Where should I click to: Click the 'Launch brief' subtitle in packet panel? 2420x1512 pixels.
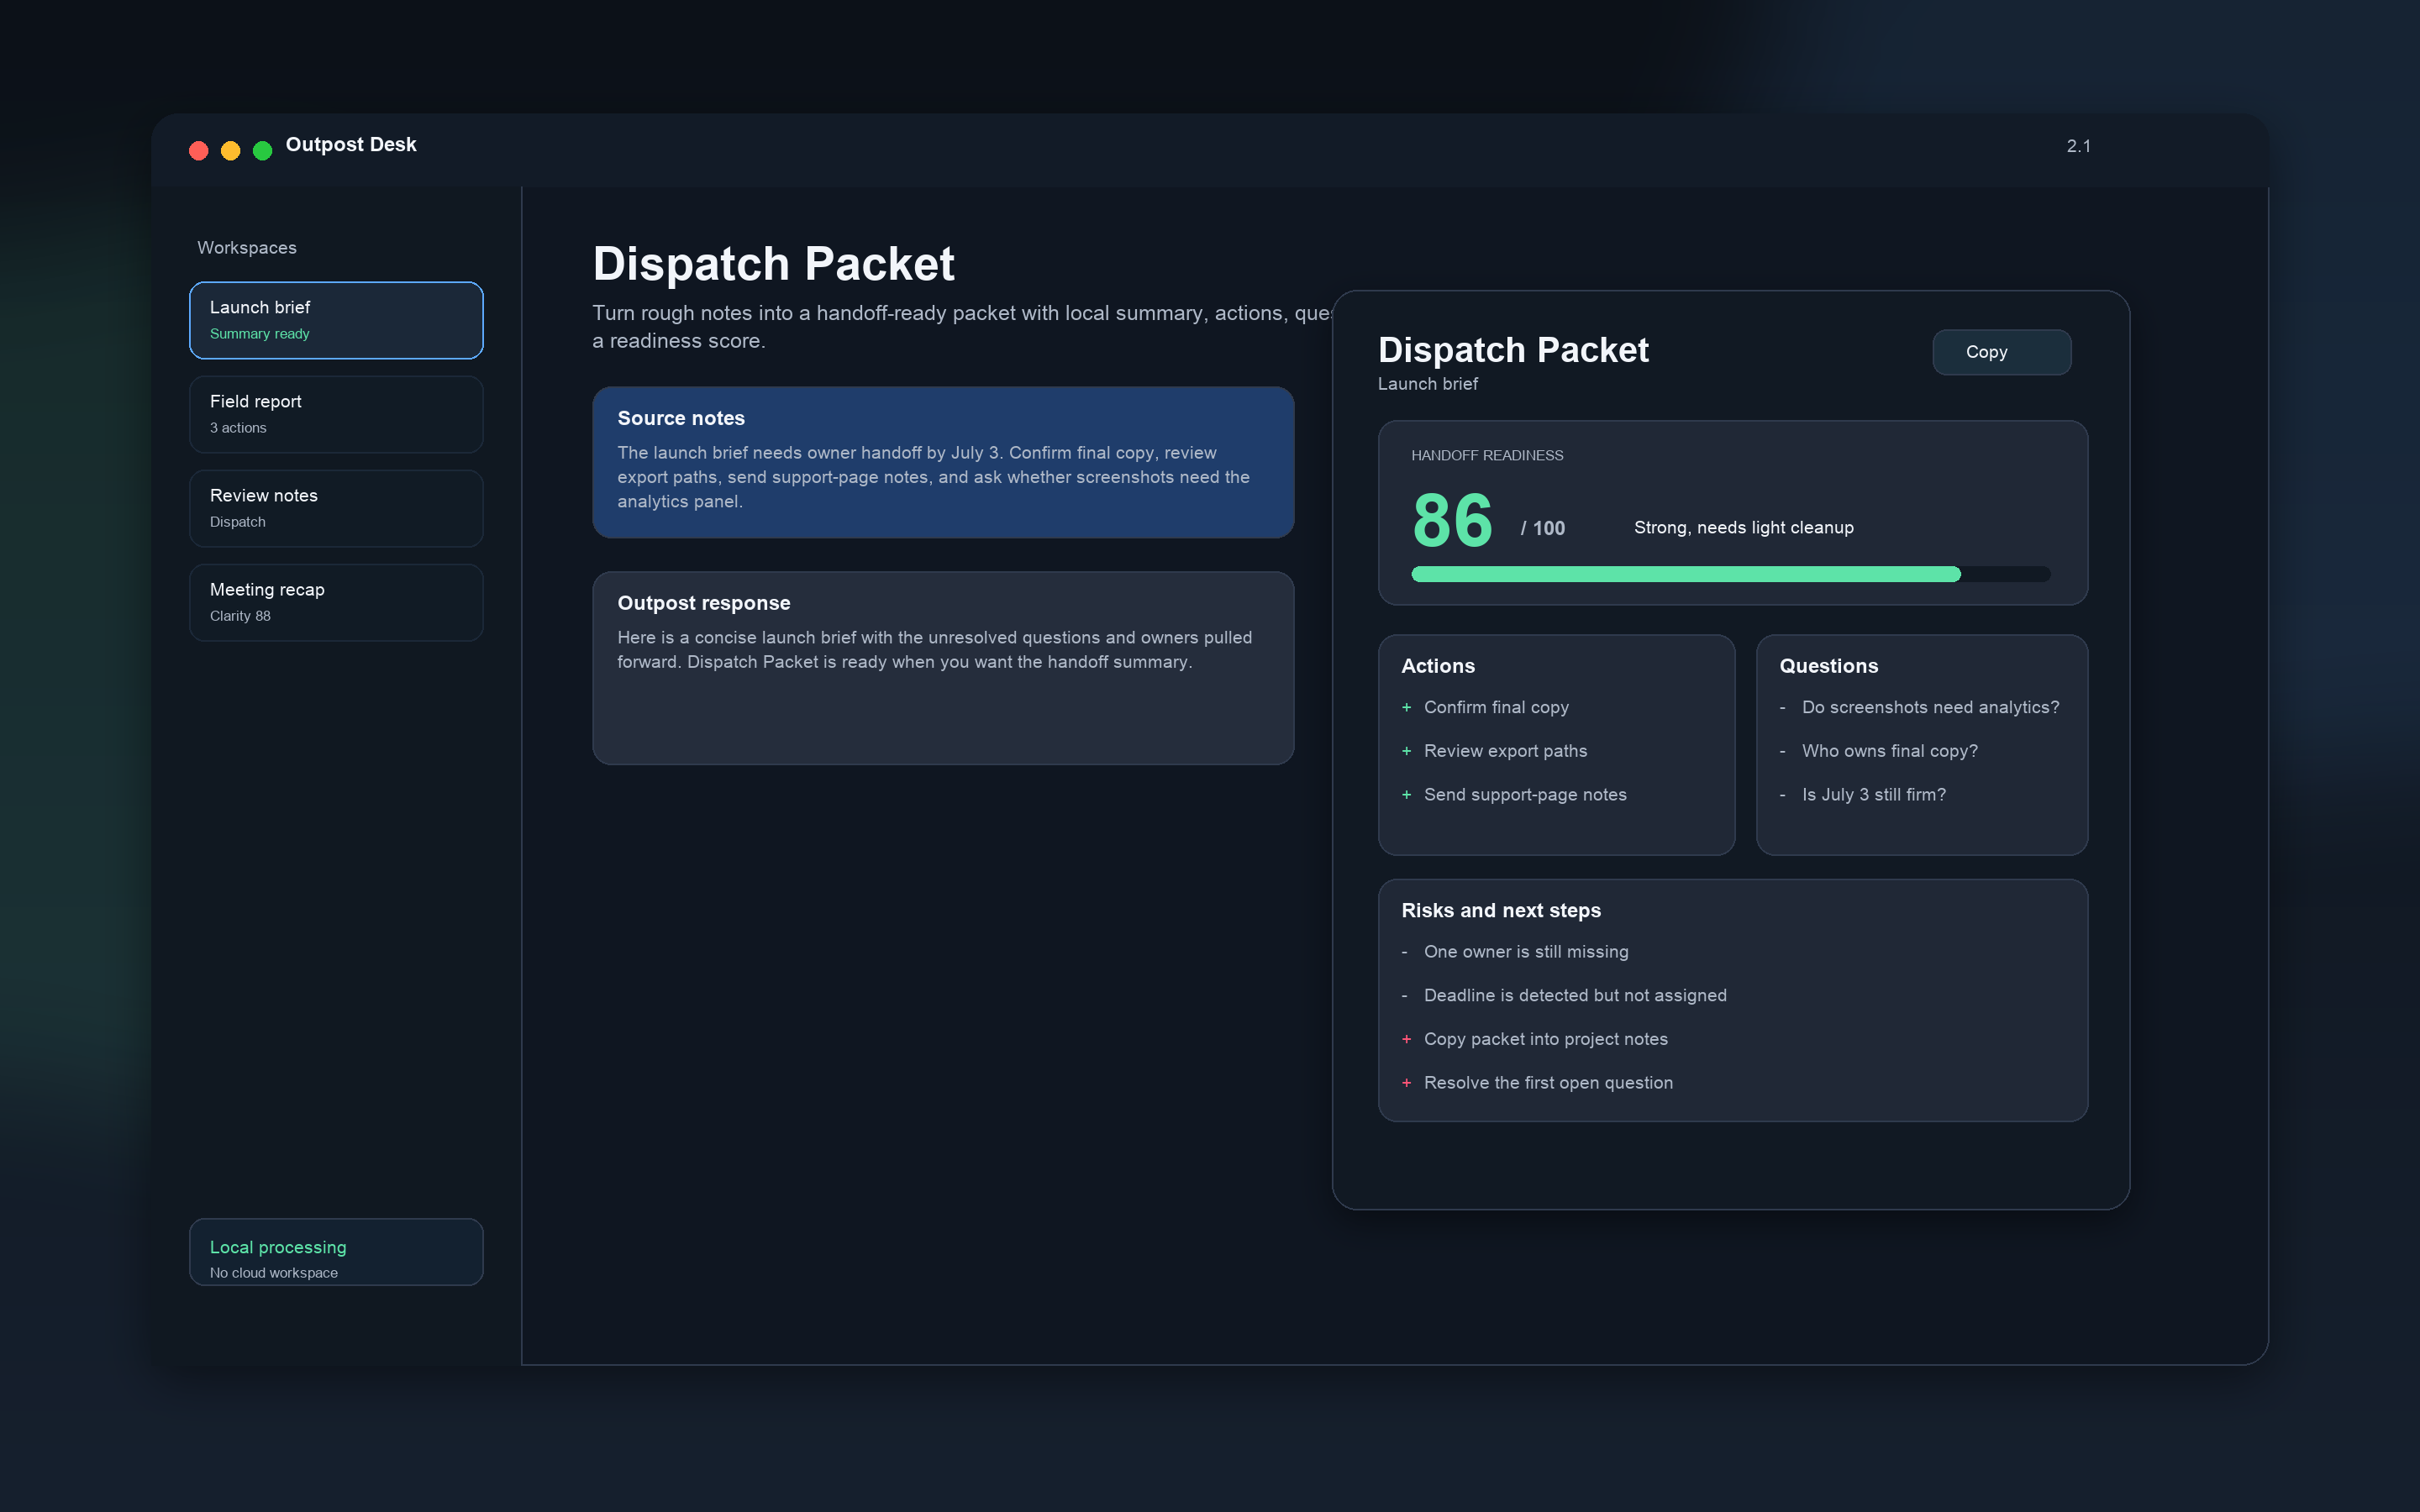[1427, 384]
